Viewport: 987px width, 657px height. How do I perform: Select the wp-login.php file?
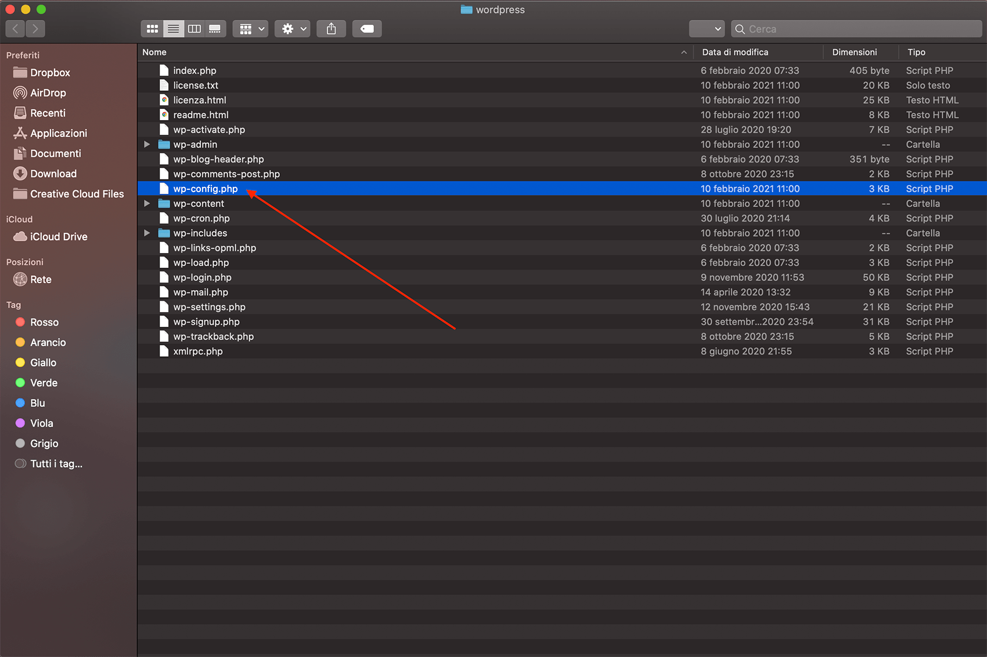point(562,277)
